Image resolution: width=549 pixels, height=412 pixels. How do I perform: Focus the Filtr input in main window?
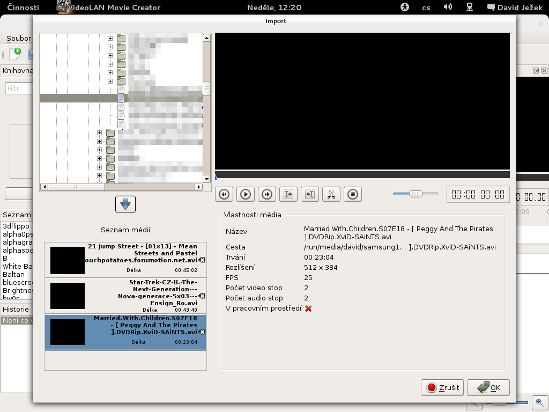[19, 89]
